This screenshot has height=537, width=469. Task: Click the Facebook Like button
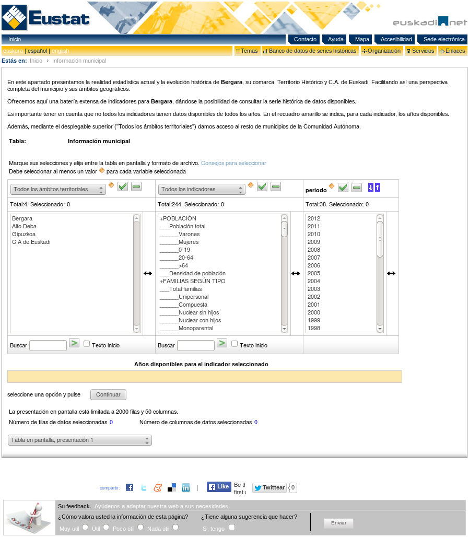tap(219, 487)
